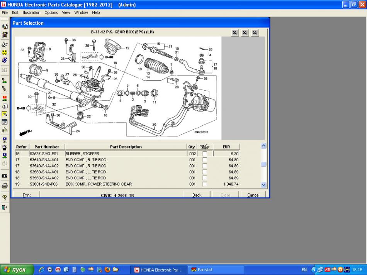Click the map sheet icon above the smiley
Viewport: 367px width, 275px height.
tap(5, 44)
